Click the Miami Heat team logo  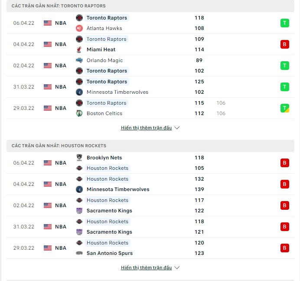(79, 50)
